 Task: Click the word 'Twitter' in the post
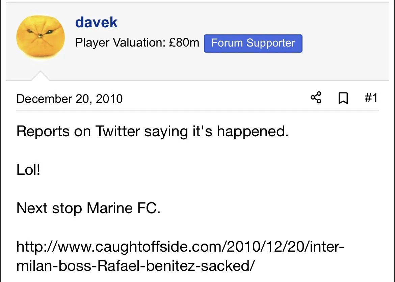(x=117, y=131)
